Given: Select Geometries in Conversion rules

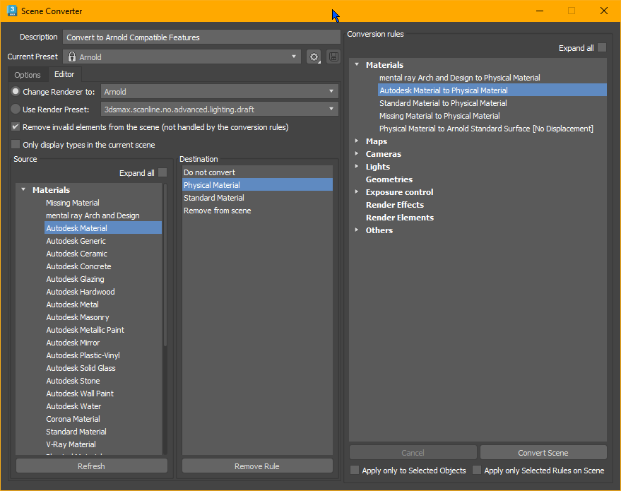Looking at the screenshot, I should [389, 179].
